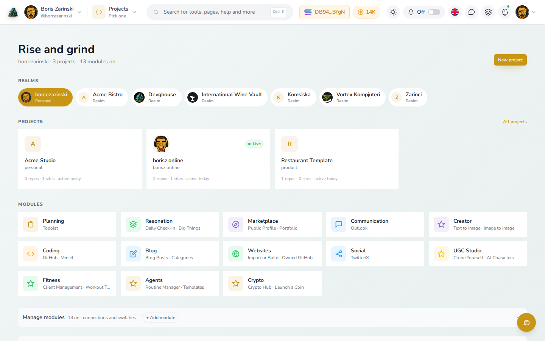Screen dimensions: 545x341
Task: Select the Vortex Kompjuteri realm
Action: [x=352, y=97]
